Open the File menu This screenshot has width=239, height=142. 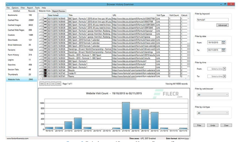click(8, 8)
